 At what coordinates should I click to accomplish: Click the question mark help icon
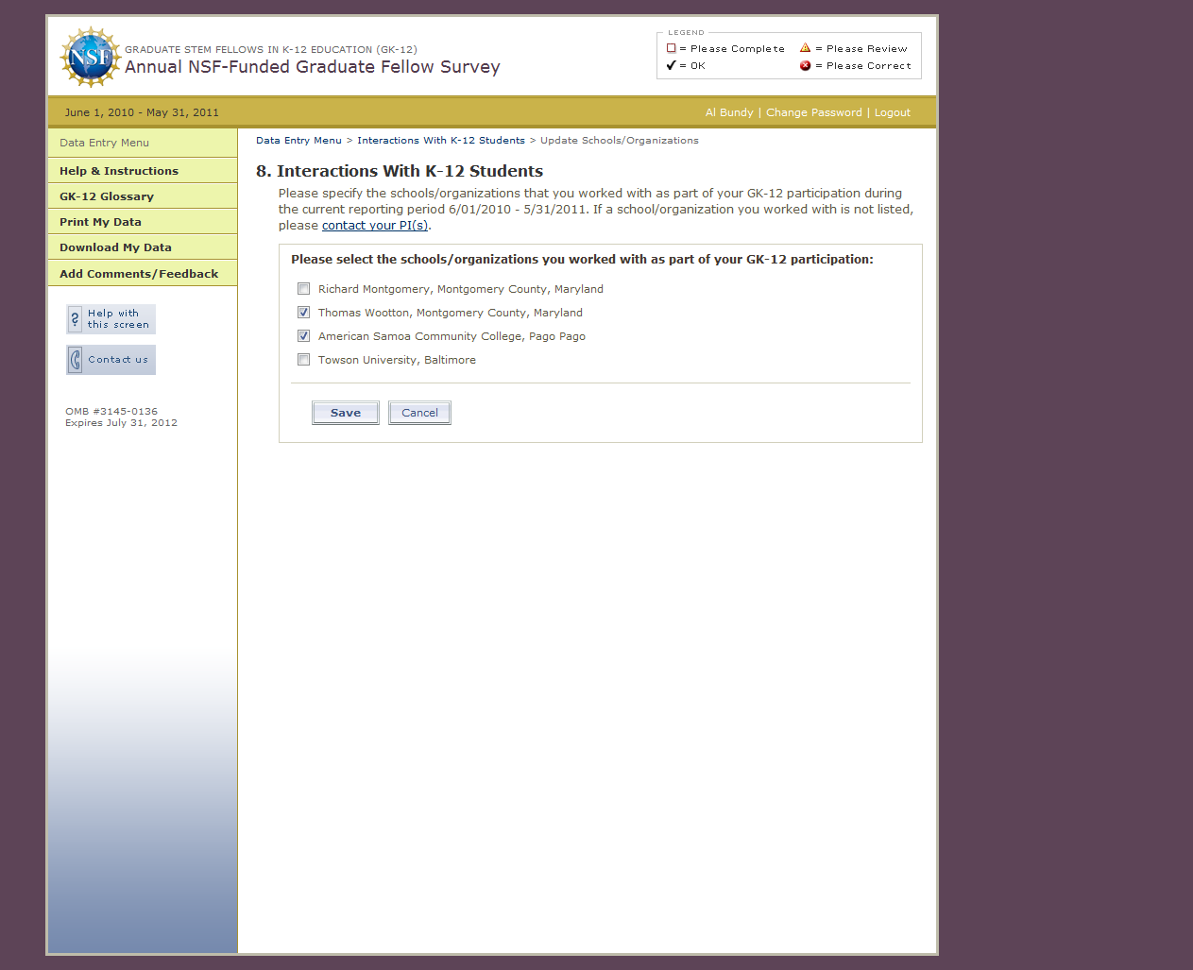point(76,319)
